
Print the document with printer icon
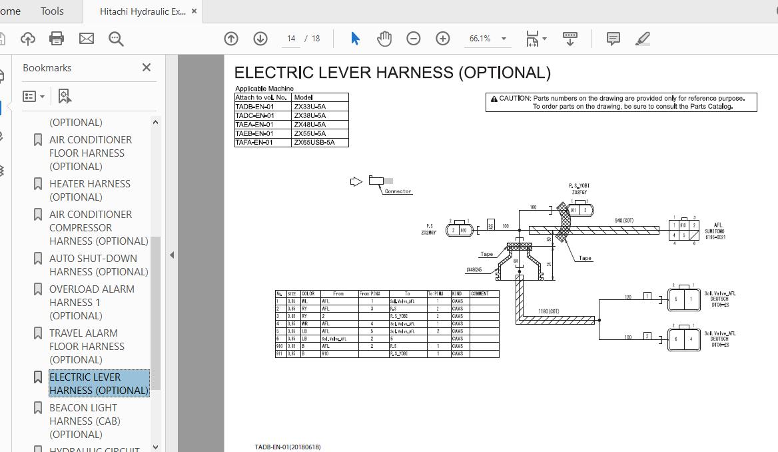click(x=57, y=38)
